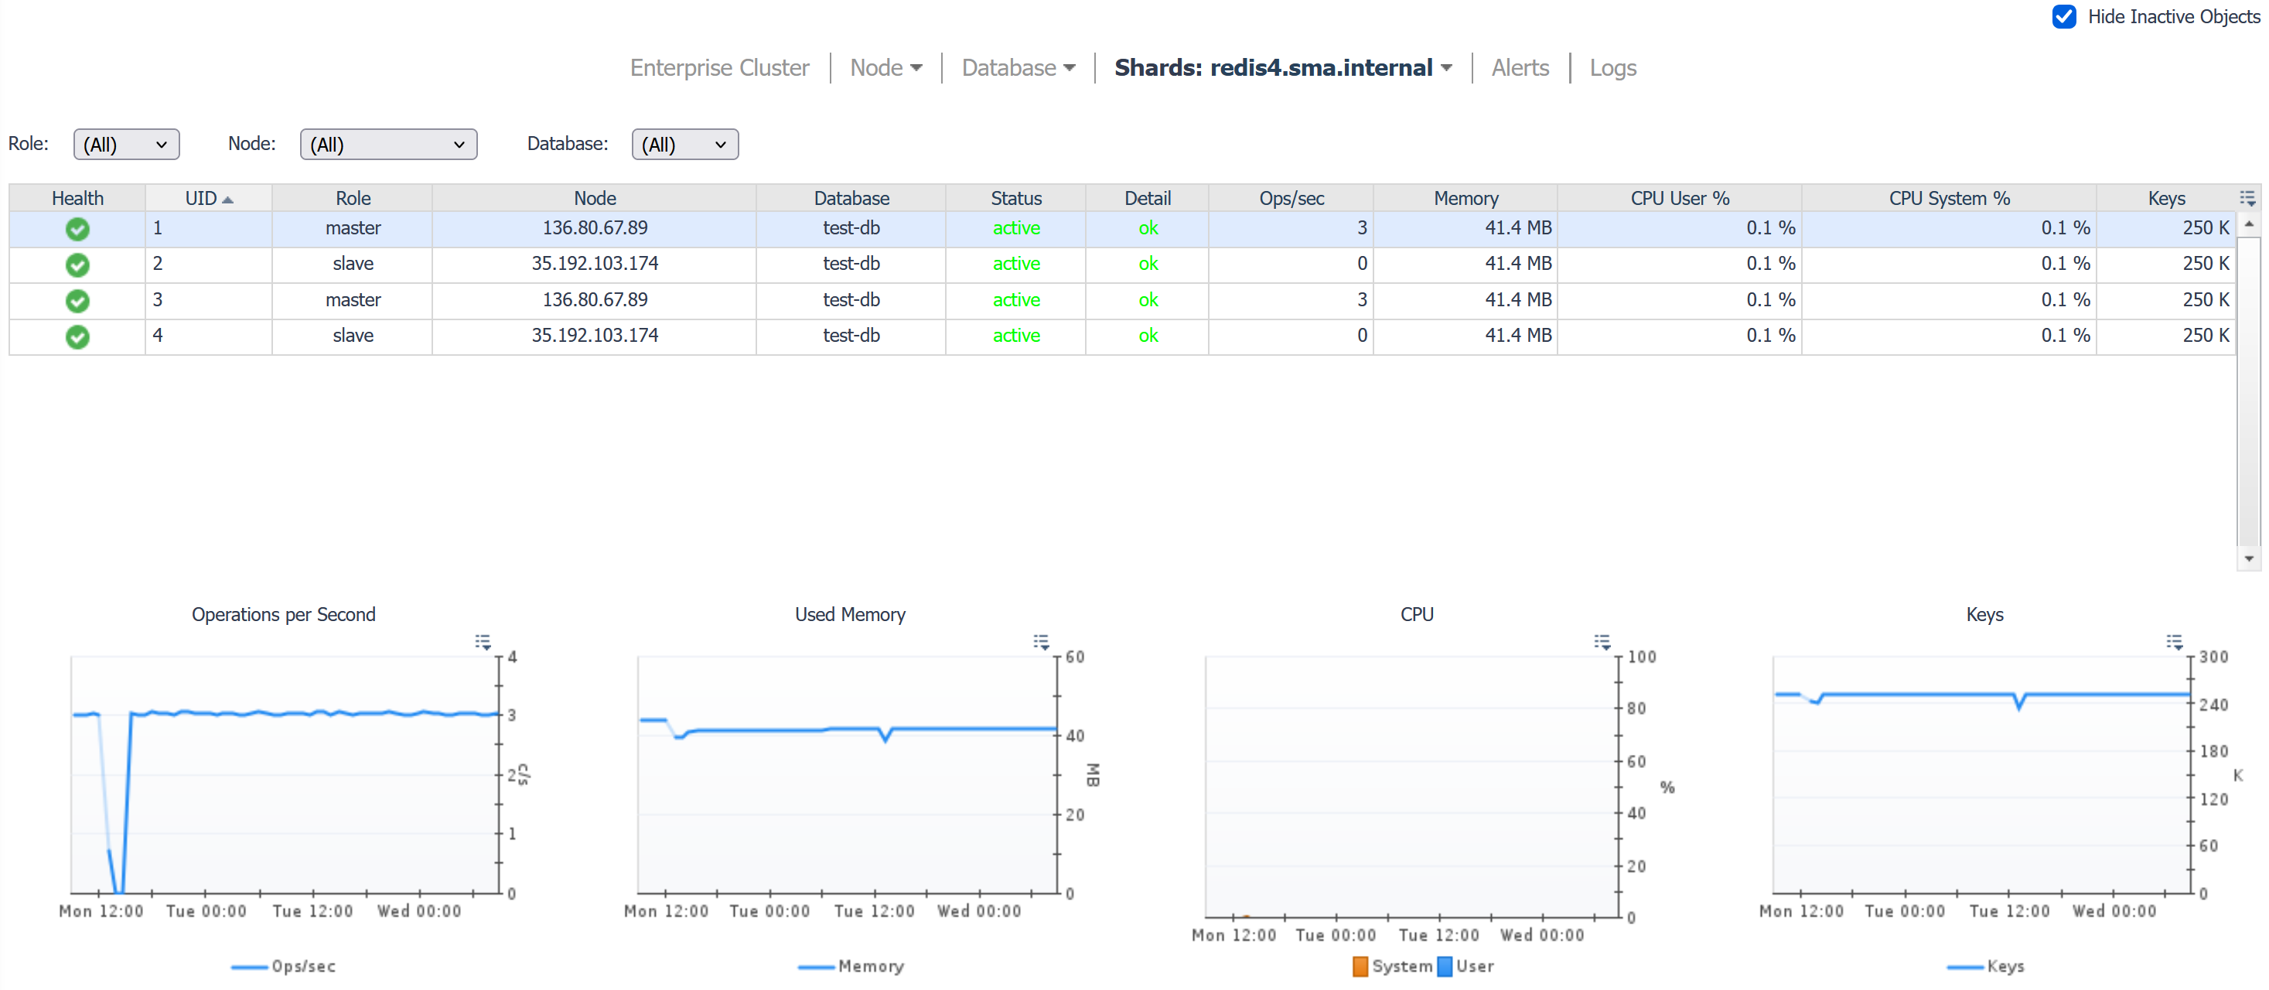Toggle the User series in CPU legend
This screenshot has width=2269, height=990.
point(1466,966)
